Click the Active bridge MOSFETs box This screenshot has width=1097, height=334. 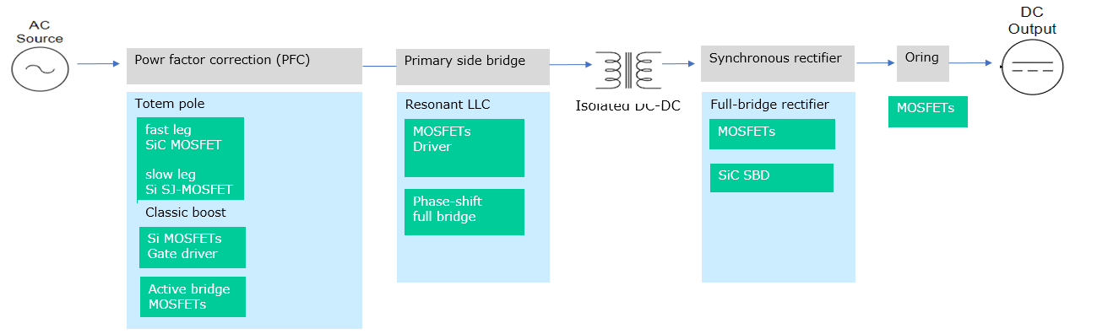(193, 297)
